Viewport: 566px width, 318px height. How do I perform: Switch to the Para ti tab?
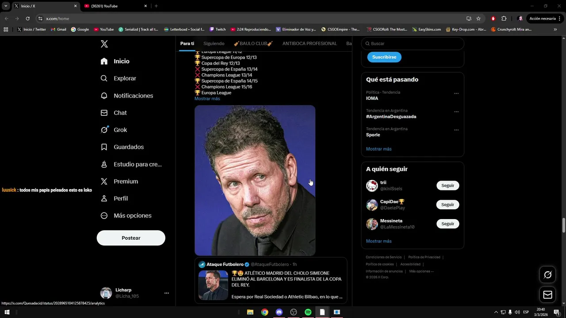point(187,44)
